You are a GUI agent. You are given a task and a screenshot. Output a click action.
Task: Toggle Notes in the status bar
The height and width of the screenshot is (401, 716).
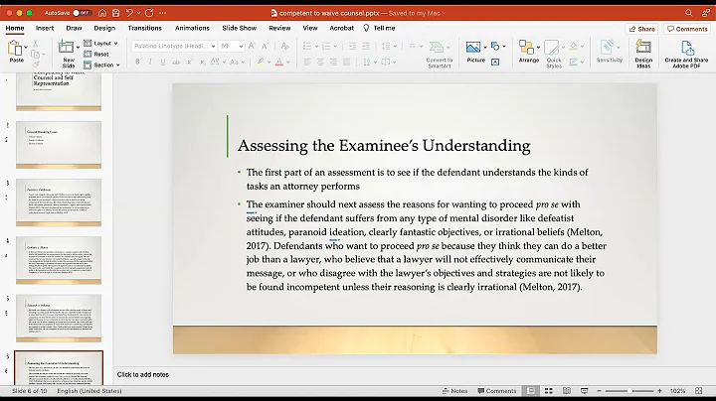(454, 391)
